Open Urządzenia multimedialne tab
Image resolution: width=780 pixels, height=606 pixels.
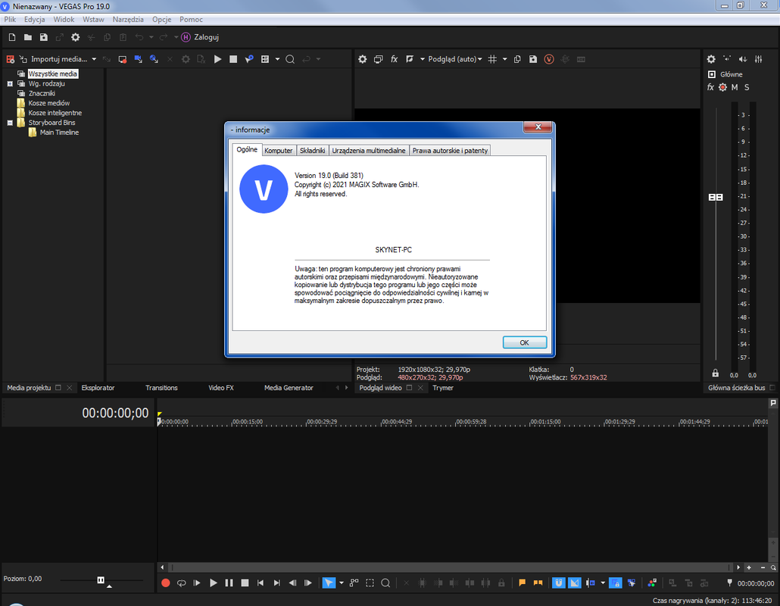pyautogui.click(x=369, y=150)
